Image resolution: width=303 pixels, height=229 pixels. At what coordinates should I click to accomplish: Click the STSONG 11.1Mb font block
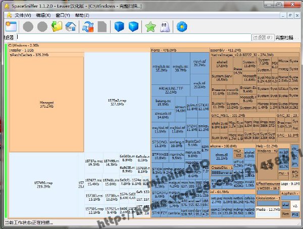[x=160, y=144]
